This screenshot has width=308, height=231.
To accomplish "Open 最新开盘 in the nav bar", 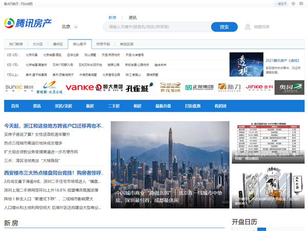I will 163,106.
